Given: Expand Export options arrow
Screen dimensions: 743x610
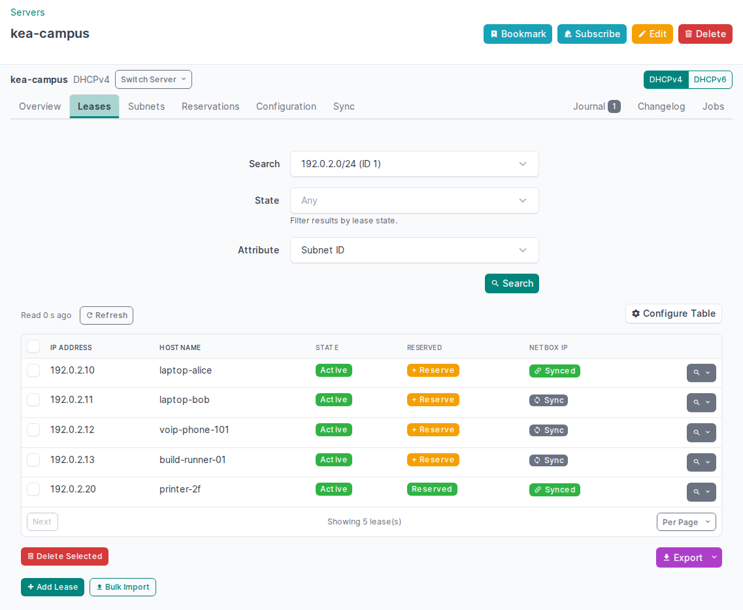Looking at the screenshot, I should coord(714,558).
